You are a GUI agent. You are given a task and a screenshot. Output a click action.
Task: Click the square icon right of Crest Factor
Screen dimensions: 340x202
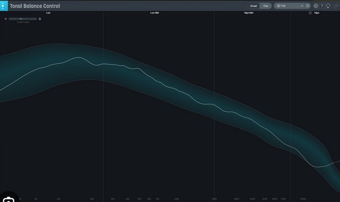tap(40, 19)
